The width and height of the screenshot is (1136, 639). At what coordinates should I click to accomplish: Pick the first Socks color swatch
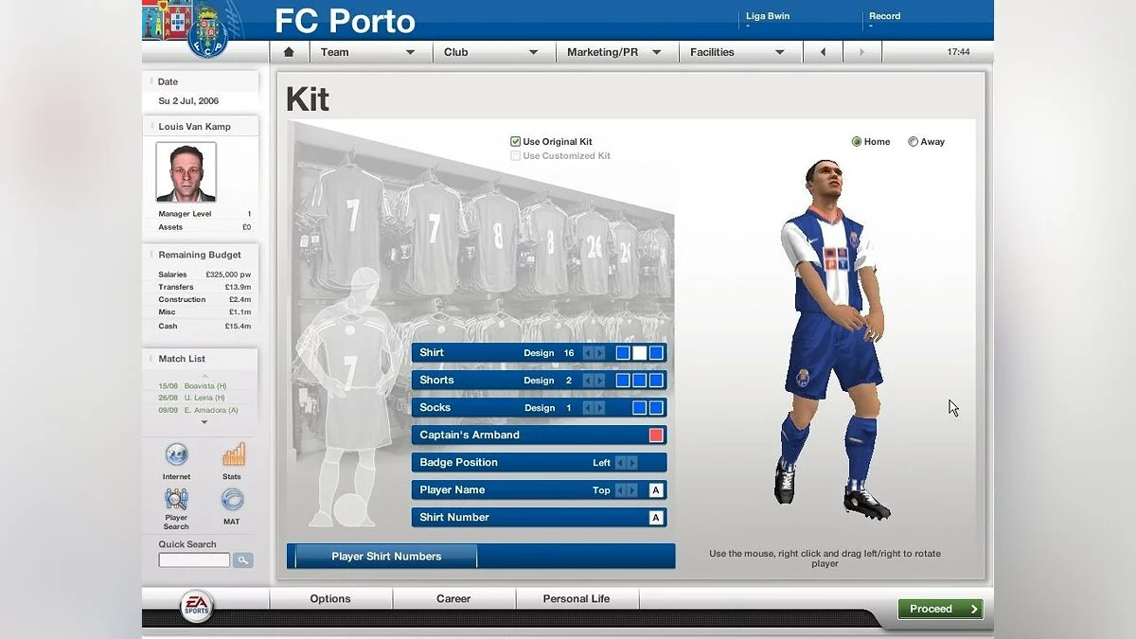(640, 408)
